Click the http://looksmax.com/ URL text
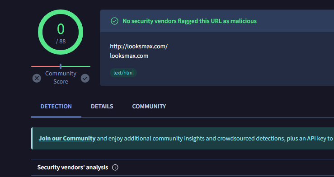 point(139,47)
